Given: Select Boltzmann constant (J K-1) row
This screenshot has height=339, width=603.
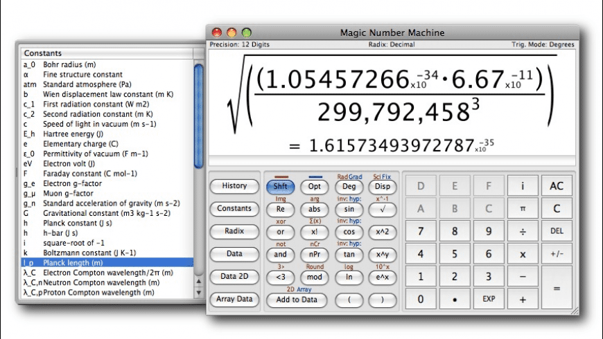Looking at the screenshot, I should [x=107, y=253].
